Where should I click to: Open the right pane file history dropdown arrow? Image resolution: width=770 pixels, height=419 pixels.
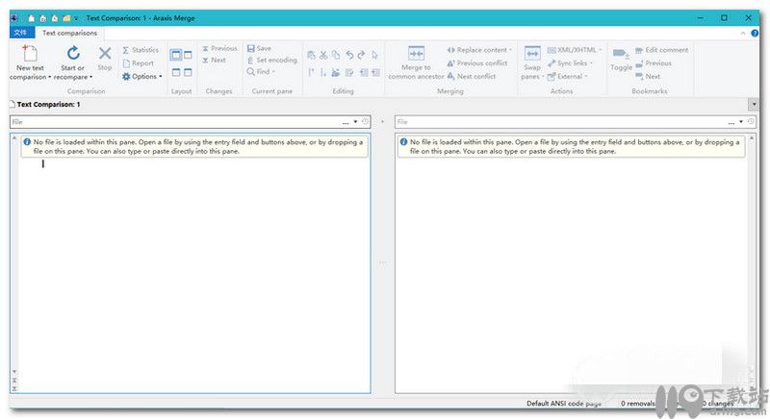741,122
